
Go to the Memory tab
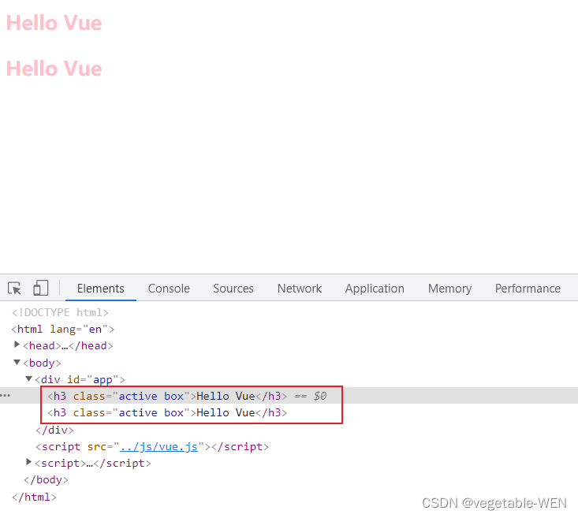[x=449, y=289]
